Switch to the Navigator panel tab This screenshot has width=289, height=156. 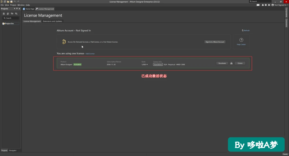(13, 150)
